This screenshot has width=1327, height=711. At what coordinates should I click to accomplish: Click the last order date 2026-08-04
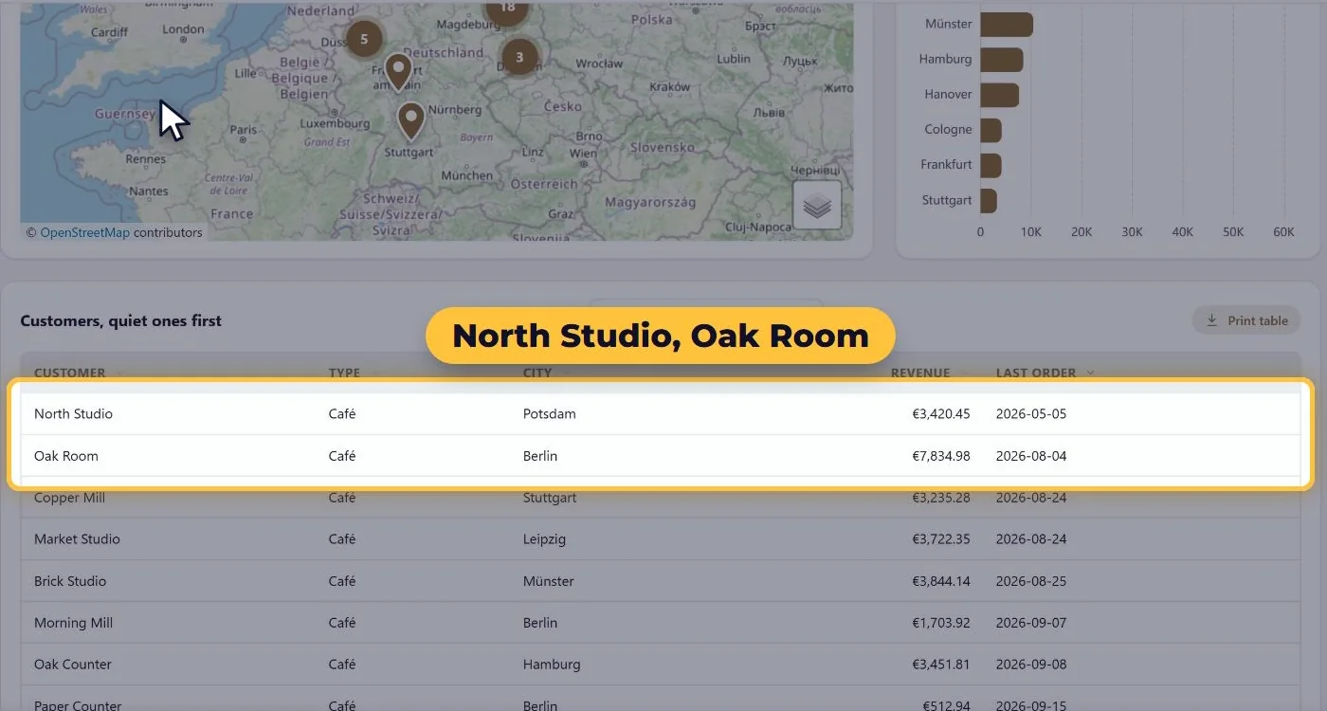1031,456
